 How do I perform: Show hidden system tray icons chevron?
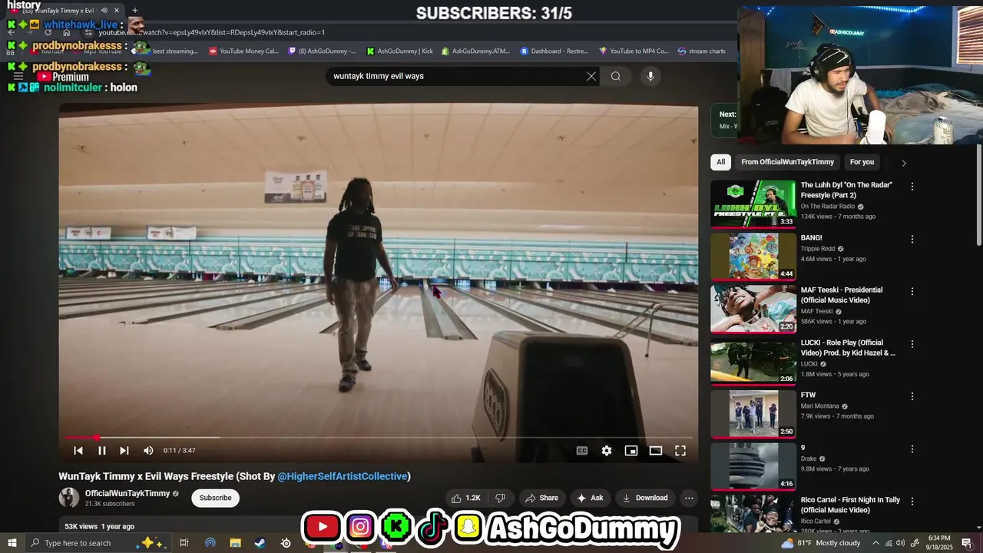(x=875, y=543)
